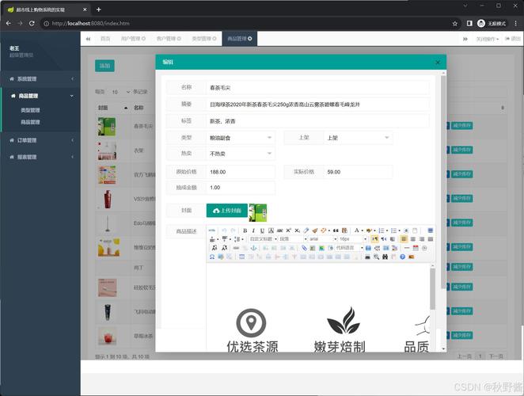Open the font color picker

click(356, 230)
